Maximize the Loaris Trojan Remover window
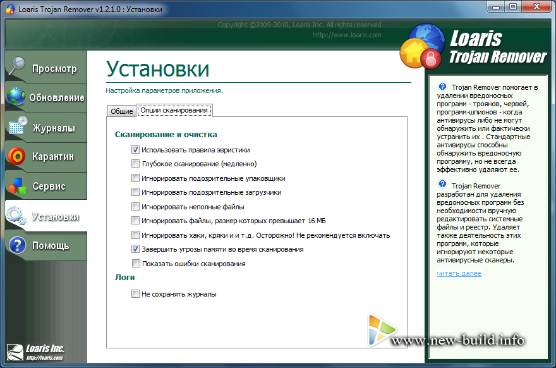The width and height of the screenshot is (556, 368). coord(513,7)
